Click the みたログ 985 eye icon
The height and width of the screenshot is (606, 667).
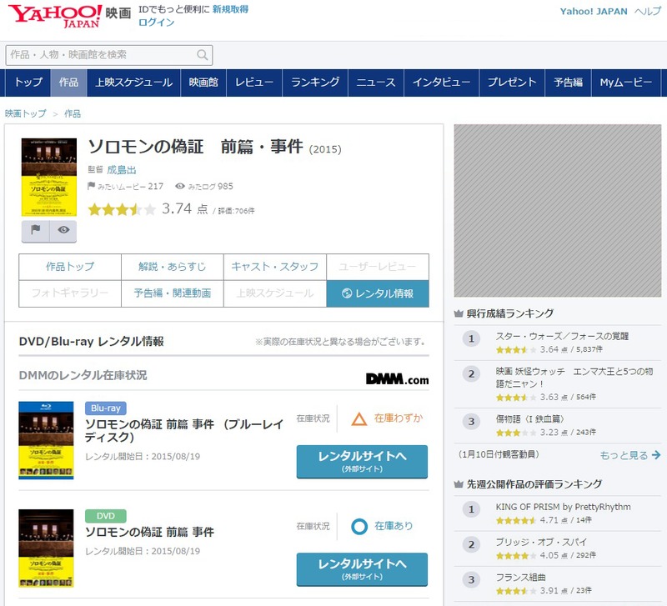pos(180,186)
